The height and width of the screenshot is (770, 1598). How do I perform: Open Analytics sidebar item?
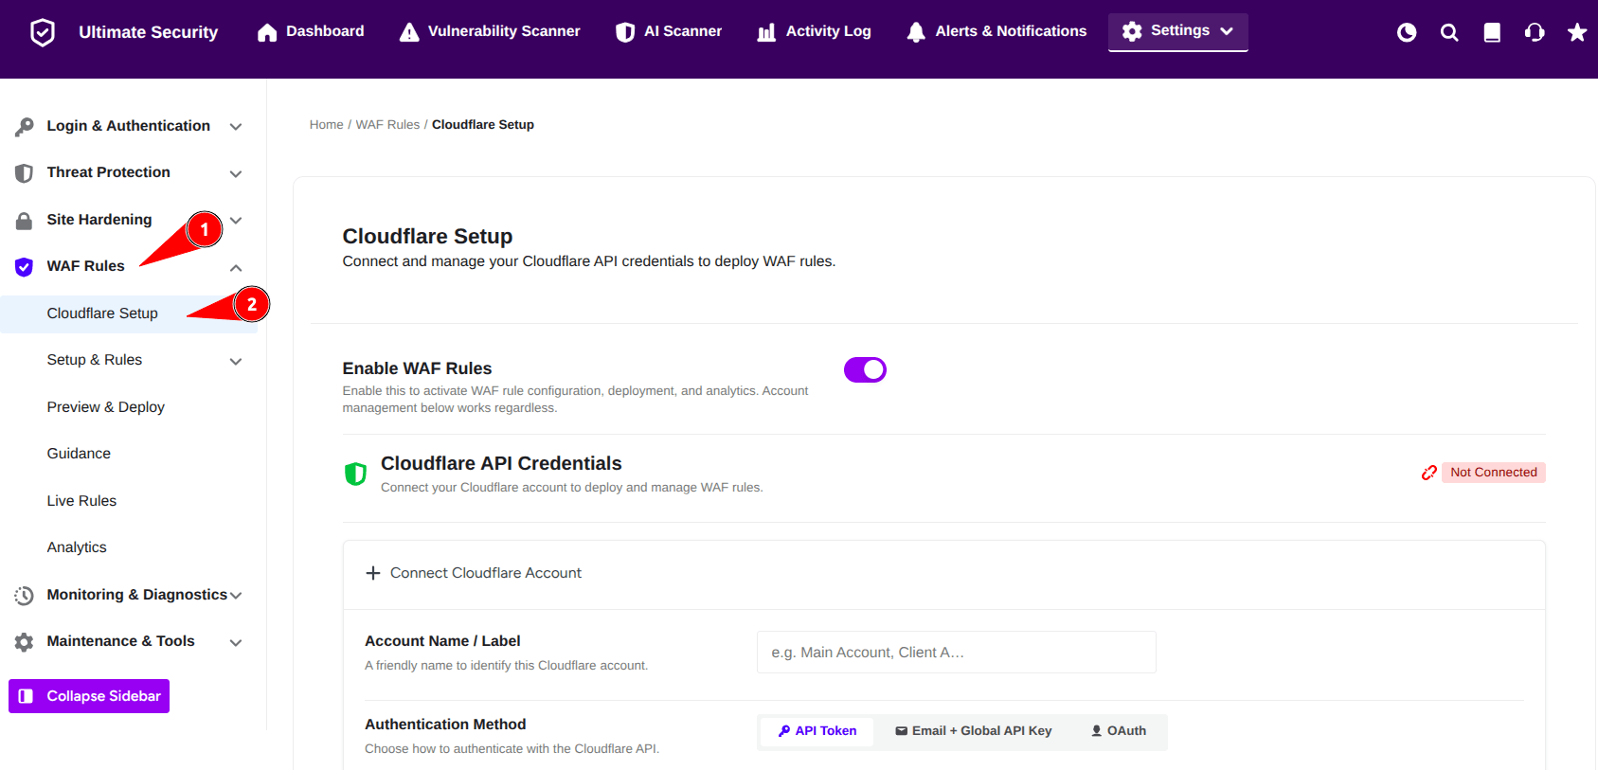pyautogui.click(x=77, y=547)
